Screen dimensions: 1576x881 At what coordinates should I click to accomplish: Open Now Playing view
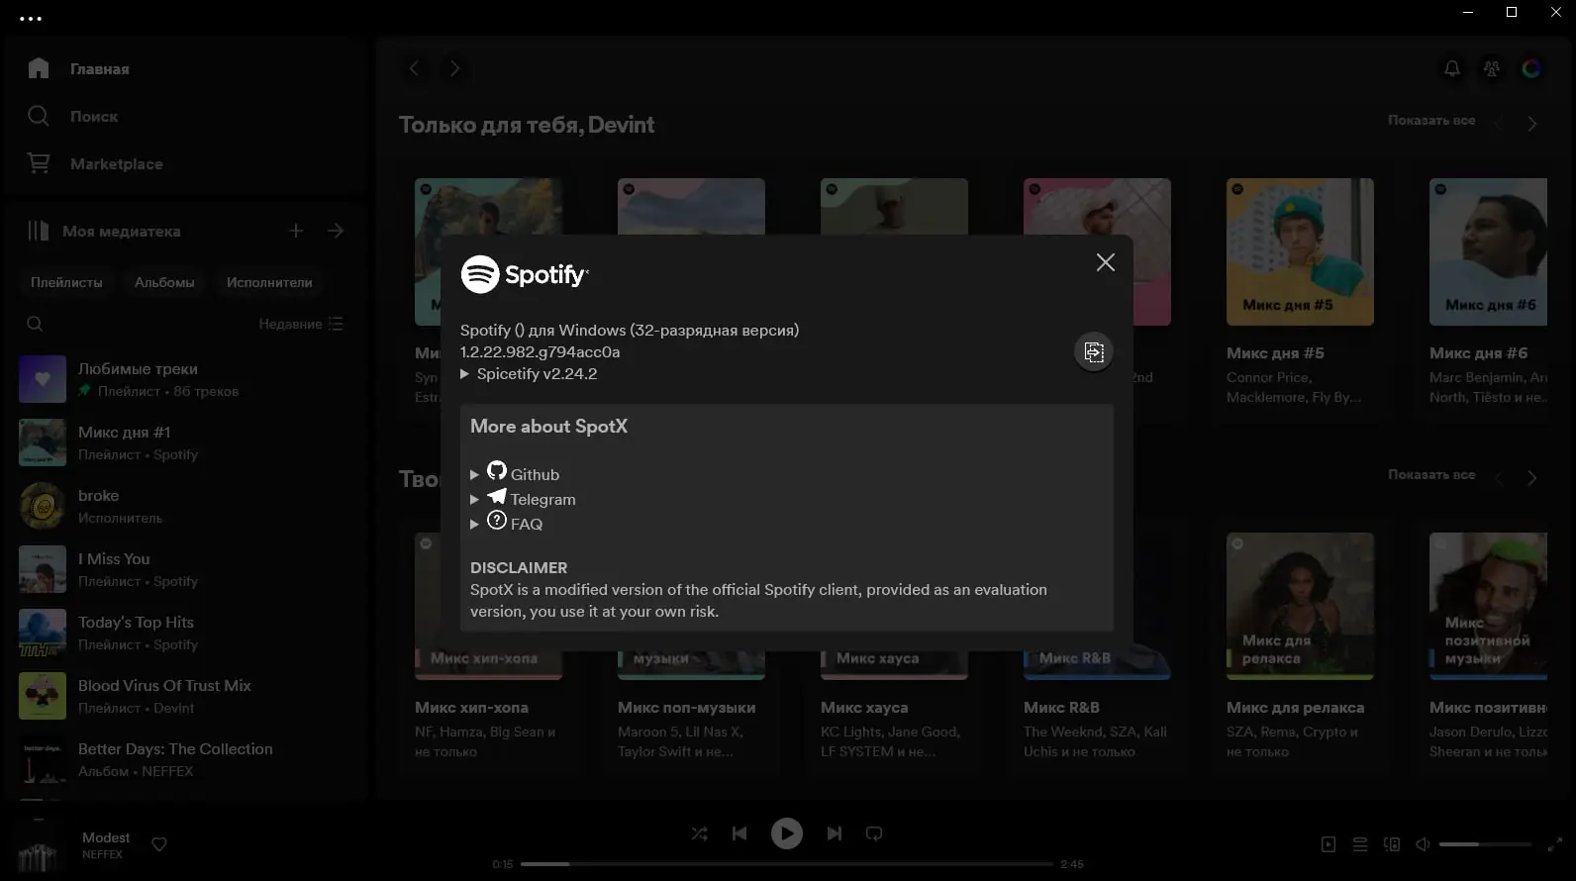[x=1329, y=844]
